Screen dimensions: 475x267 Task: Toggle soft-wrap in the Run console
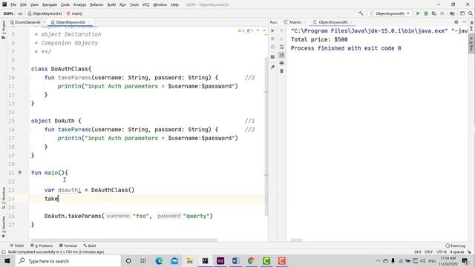click(x=281, y=47)
